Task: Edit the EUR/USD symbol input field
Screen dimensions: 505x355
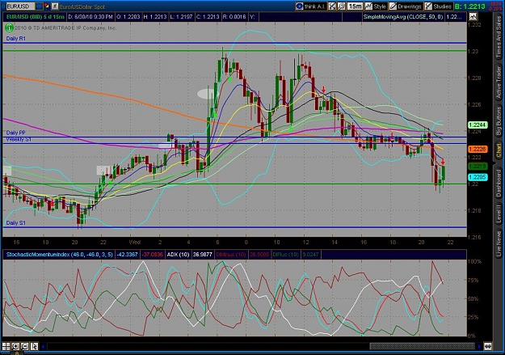Action: click(20, 6)
